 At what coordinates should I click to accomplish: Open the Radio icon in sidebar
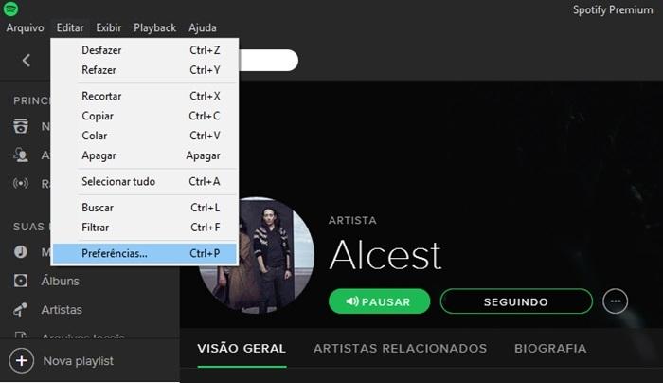point(20,183)
